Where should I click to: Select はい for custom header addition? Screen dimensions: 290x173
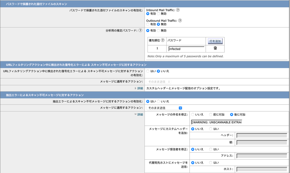point(211,129)
